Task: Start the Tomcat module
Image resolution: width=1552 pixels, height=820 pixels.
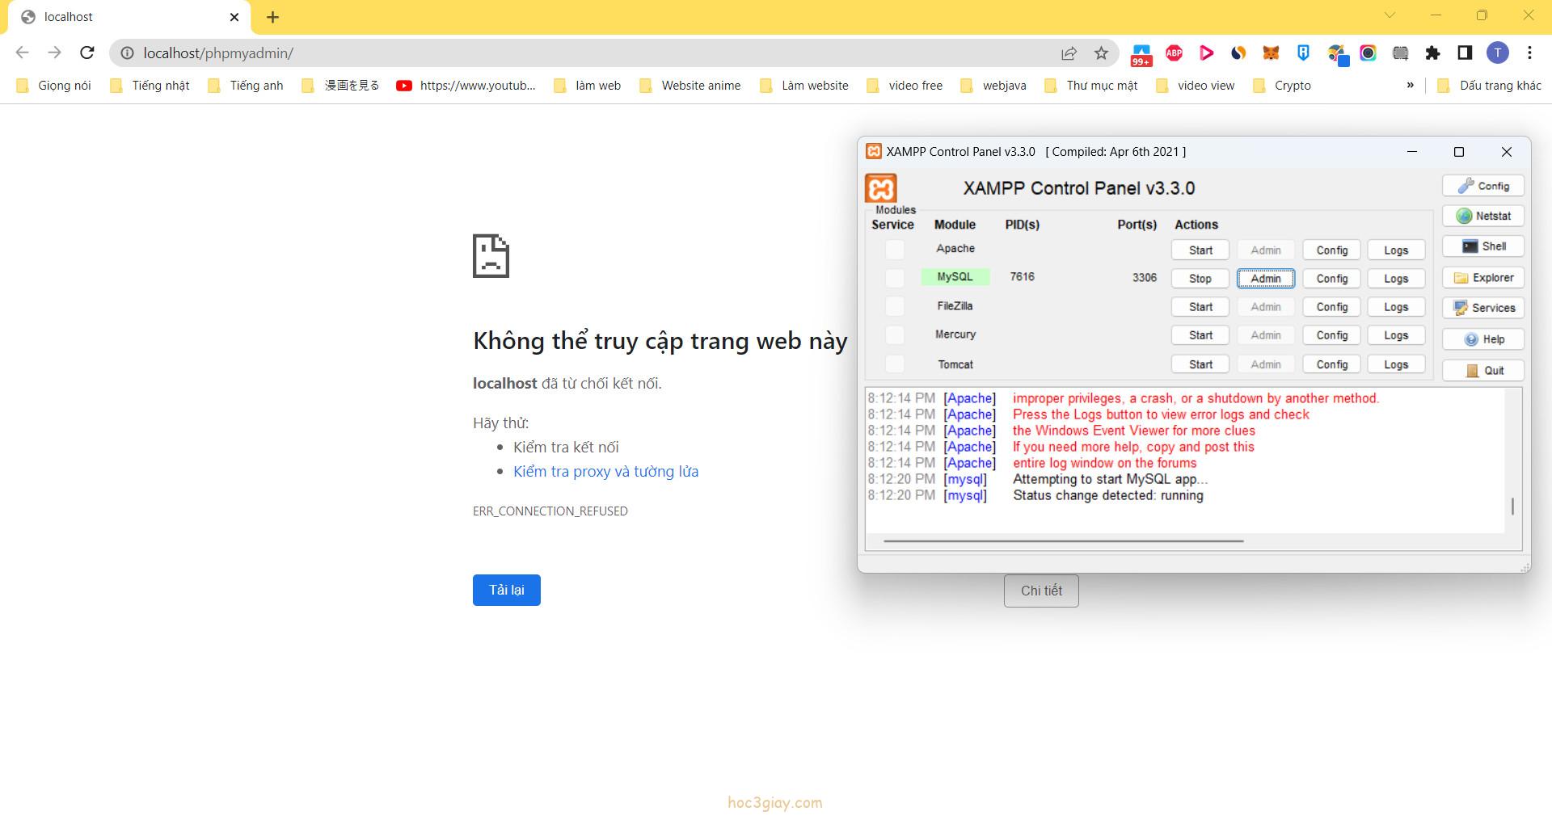Action: click(x=1200, y=364)
